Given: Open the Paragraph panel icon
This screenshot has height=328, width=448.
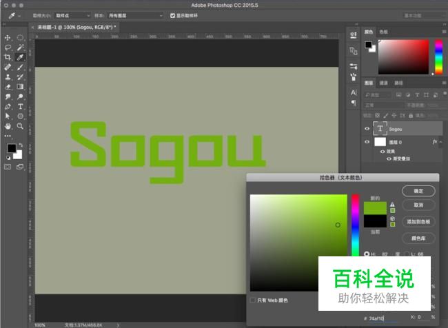Looking at the screenshot, I should pos(354,103).
